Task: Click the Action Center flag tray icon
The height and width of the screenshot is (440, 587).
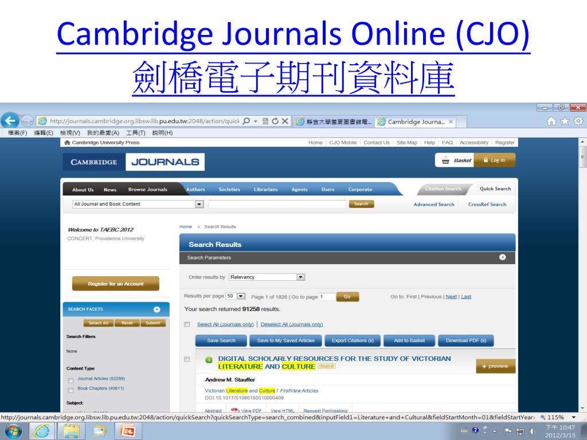Action: click(x=508, y=431)
